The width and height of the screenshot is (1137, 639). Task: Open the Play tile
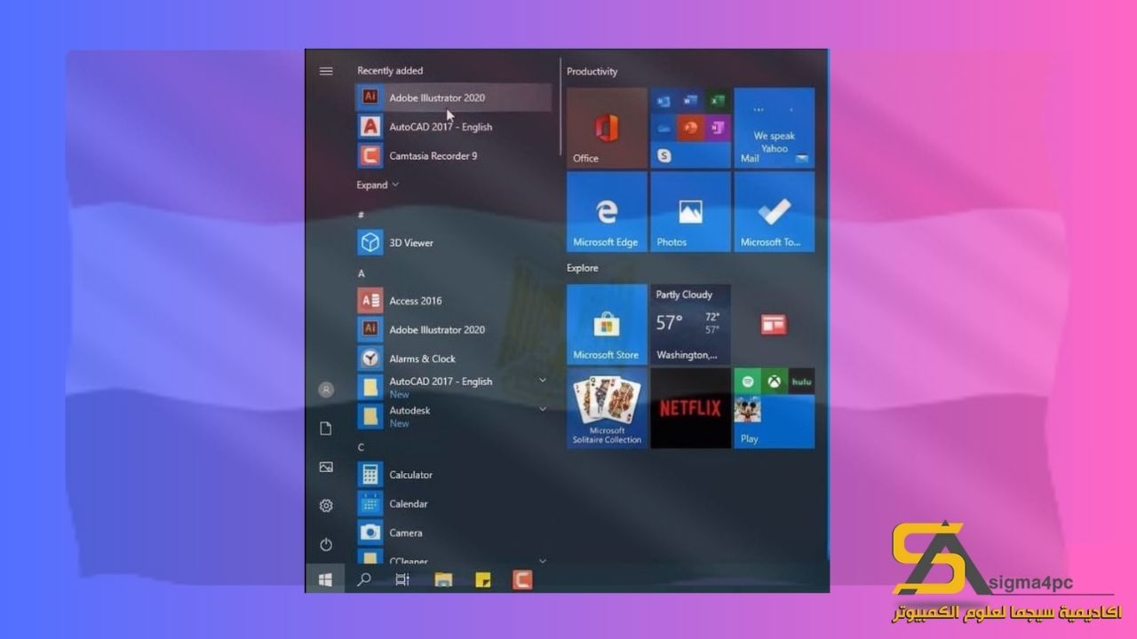[774, 408]
